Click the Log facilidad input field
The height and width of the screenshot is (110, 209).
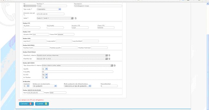click(x=91, y=41)
